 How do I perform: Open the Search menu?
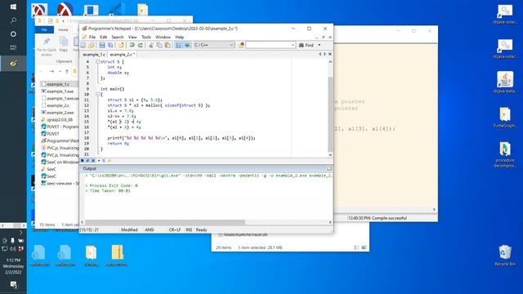click(x=118, y=37)
